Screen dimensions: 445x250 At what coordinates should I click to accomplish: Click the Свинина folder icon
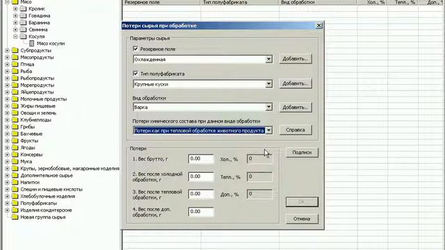click(23, 29)
